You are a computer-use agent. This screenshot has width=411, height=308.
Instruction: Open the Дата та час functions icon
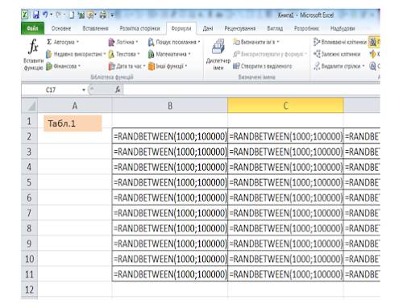(111, 66)
